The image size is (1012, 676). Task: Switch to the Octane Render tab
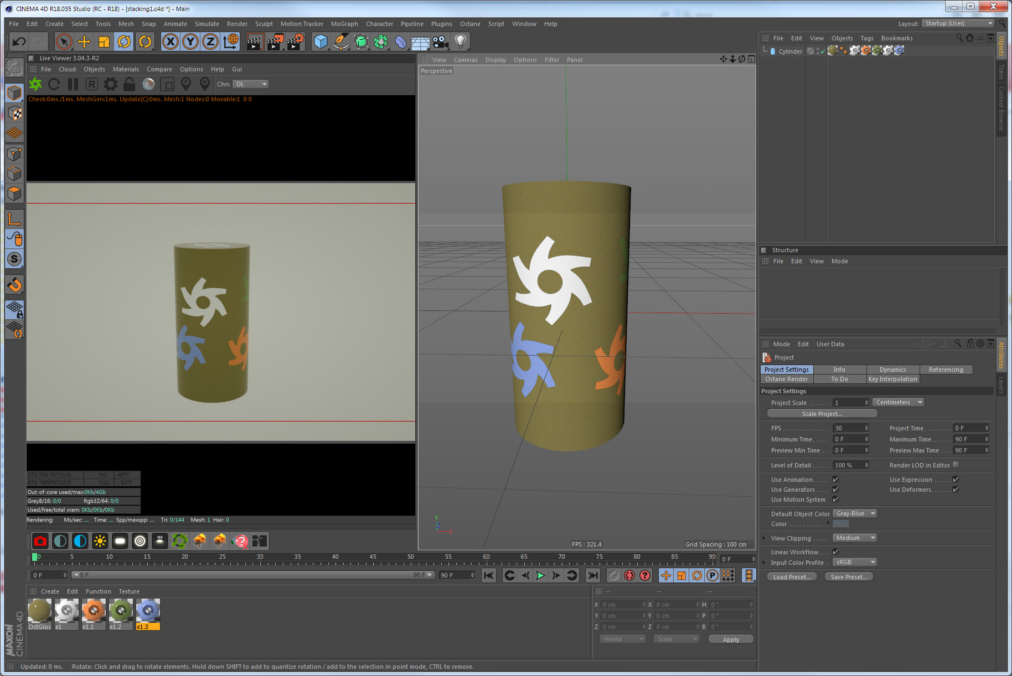[x=786, y=379]
